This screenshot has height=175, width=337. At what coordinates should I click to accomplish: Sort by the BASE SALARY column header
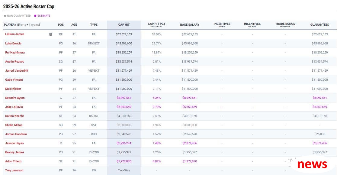coord(190,25)
